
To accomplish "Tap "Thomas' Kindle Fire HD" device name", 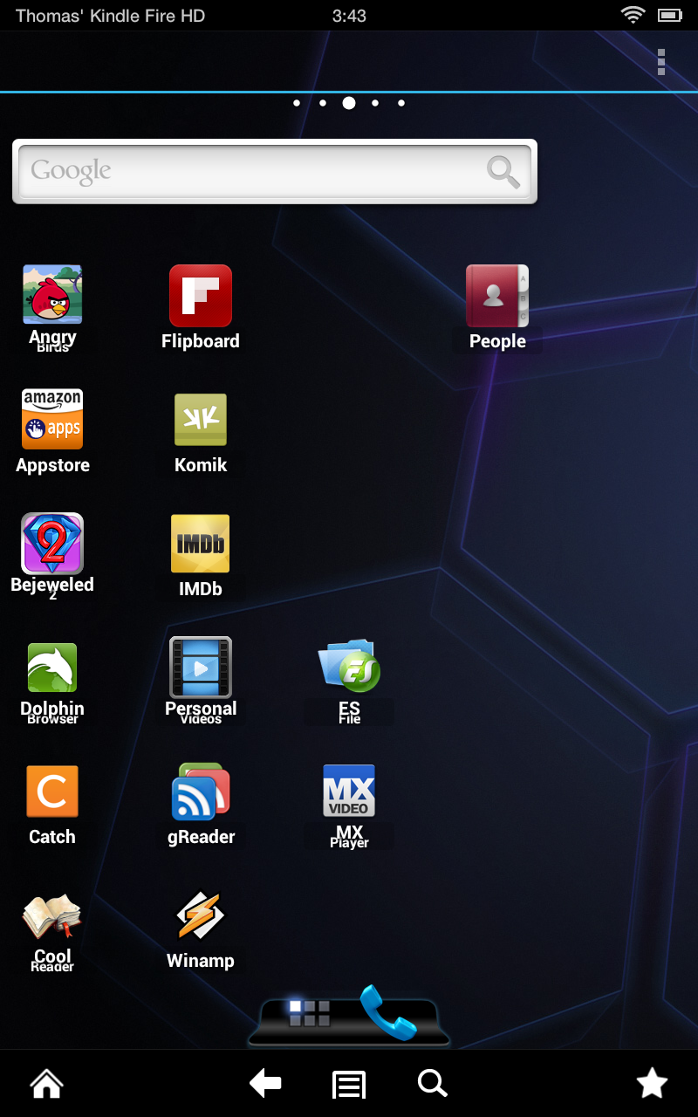I will (110, 16).
